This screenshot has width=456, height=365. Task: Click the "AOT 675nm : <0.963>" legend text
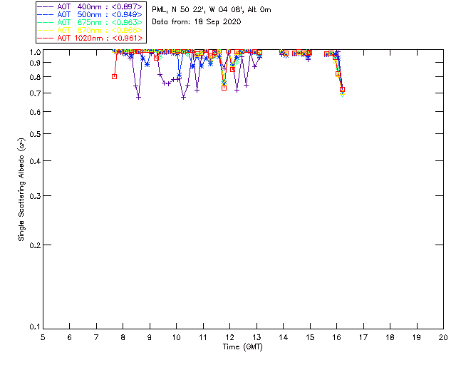pos(100,22)
